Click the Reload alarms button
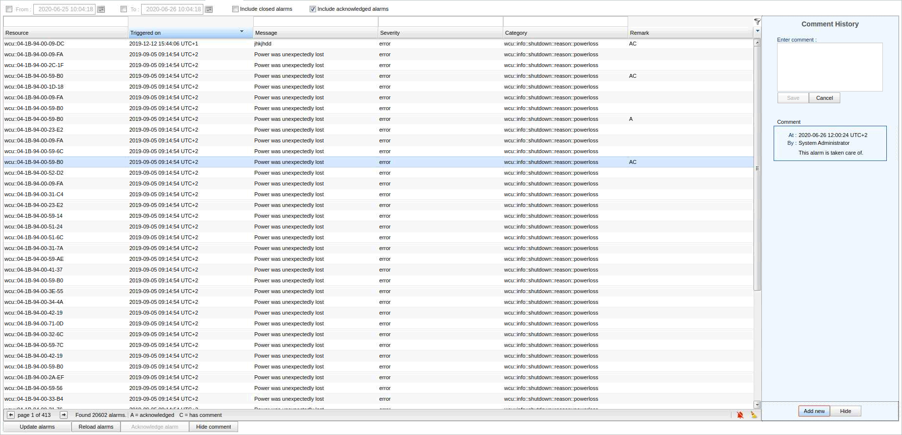 click(x=96, y=427)
